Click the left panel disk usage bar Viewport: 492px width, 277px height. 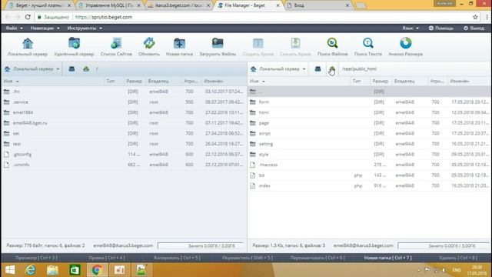coord(201,246)
